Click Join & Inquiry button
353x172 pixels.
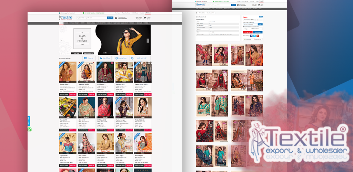click(255, 29)
